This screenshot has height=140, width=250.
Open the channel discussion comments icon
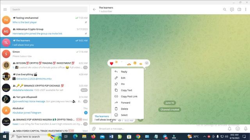tap(232, 9)
